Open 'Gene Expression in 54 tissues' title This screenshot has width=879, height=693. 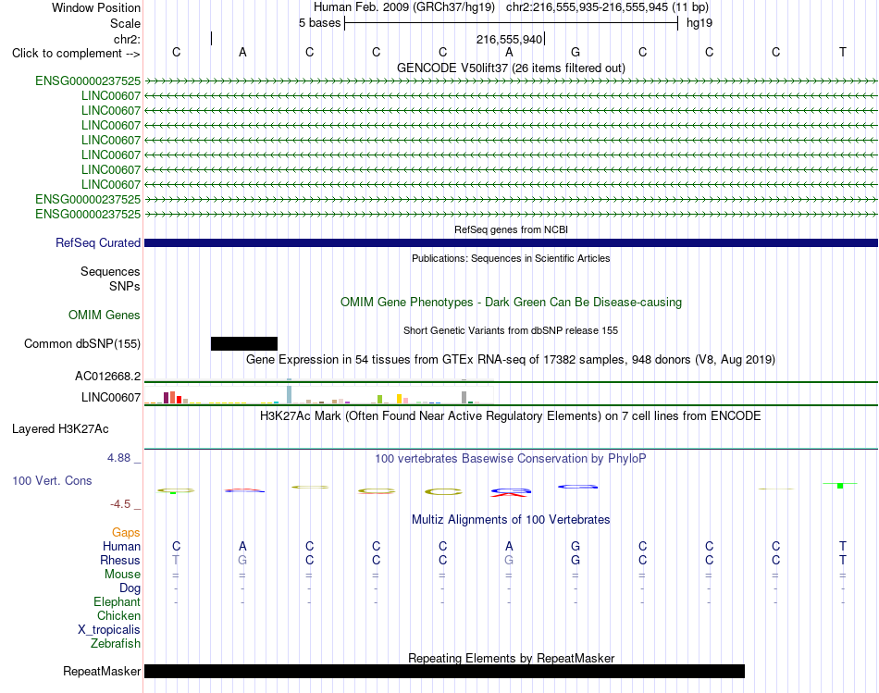tap(511, 359)
